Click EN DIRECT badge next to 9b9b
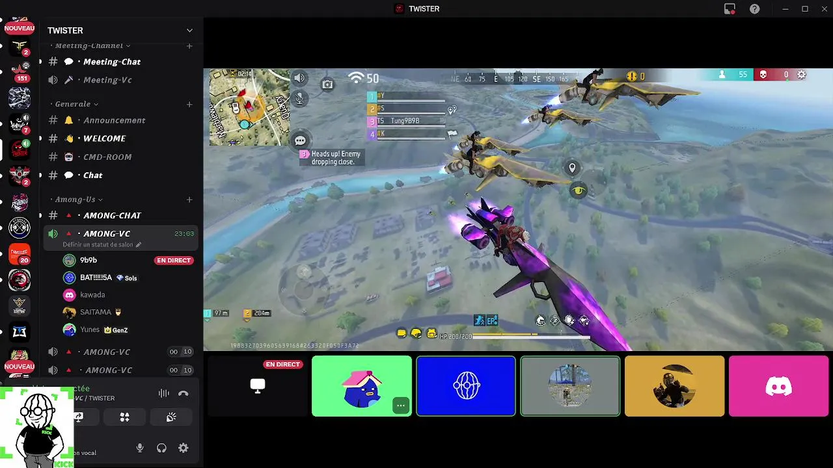The image size is (833, 468). (x=174, y=261)
